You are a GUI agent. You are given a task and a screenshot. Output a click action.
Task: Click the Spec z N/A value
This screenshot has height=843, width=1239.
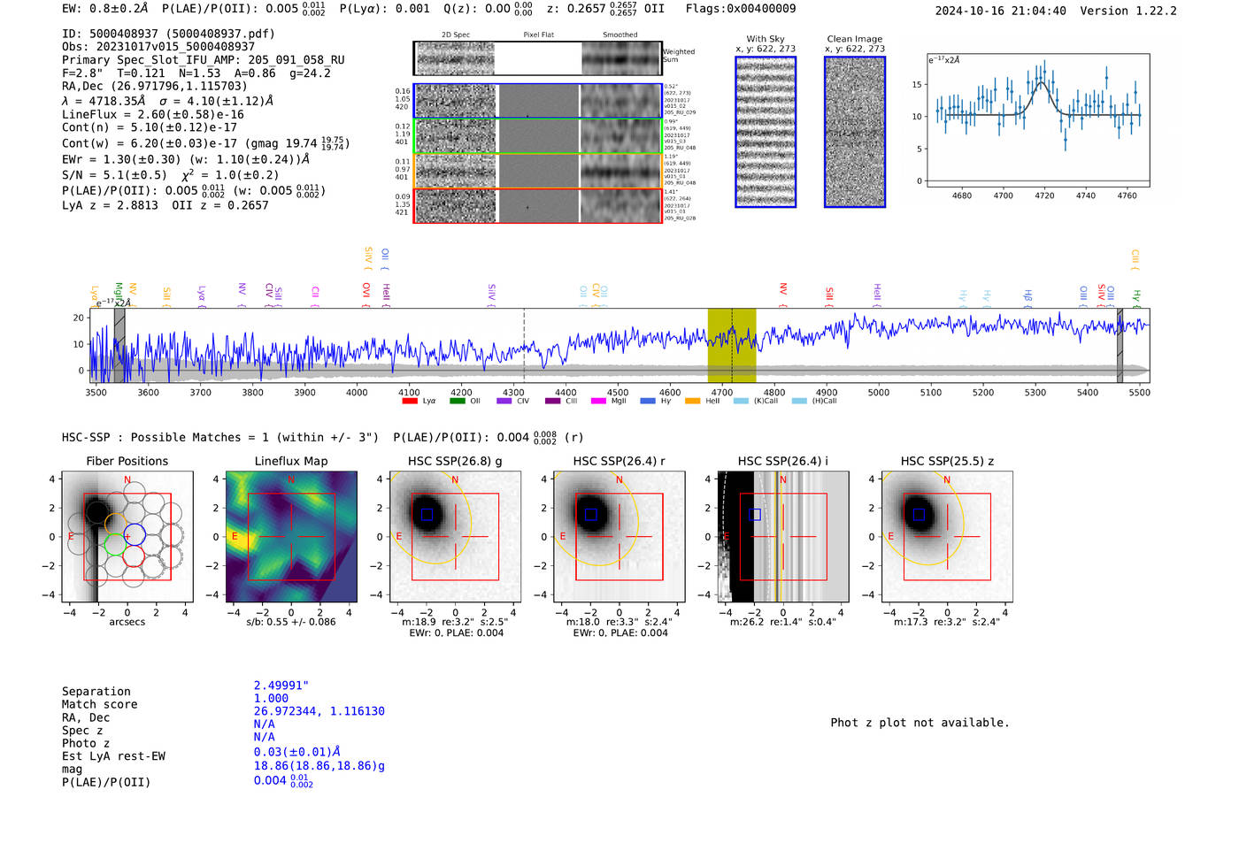tap(264, 724)
